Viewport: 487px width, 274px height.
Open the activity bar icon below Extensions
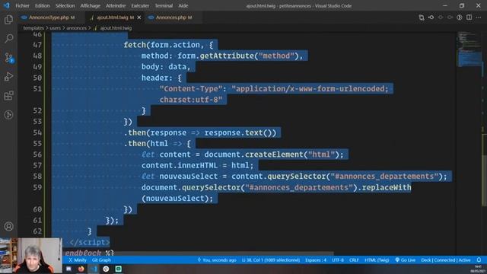tap(8, 115)
